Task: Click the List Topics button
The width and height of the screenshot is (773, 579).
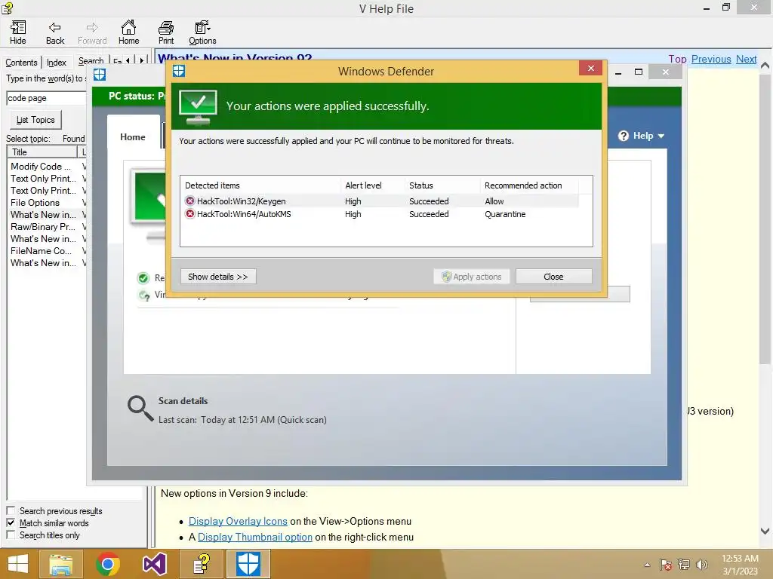Action: [35, 120]
